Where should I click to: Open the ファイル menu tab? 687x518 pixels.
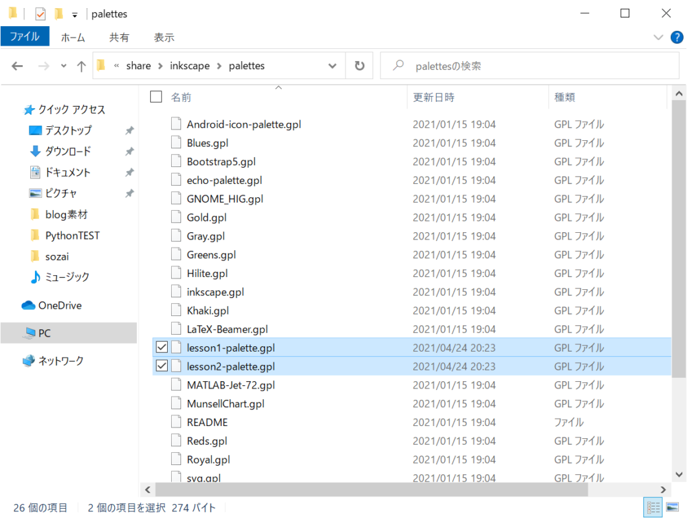25,36
